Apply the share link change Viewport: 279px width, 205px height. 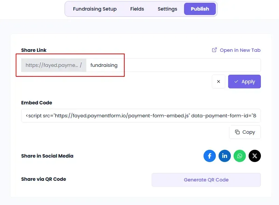pos(245,82)
